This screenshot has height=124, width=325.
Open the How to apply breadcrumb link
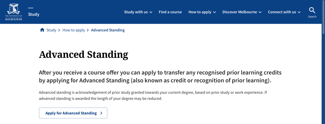click(74, 30)
